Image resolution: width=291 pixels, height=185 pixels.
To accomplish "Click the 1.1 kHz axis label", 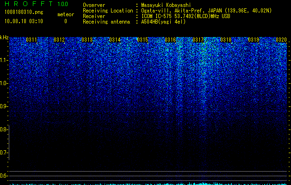I will tap(4, 60).
